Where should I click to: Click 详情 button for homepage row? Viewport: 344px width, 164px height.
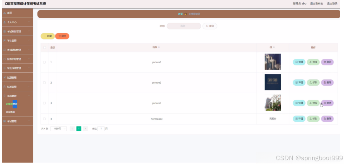299,119
